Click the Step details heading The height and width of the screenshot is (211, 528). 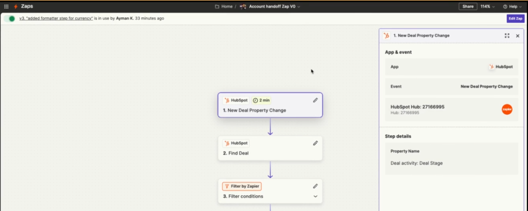click(398, 136)
